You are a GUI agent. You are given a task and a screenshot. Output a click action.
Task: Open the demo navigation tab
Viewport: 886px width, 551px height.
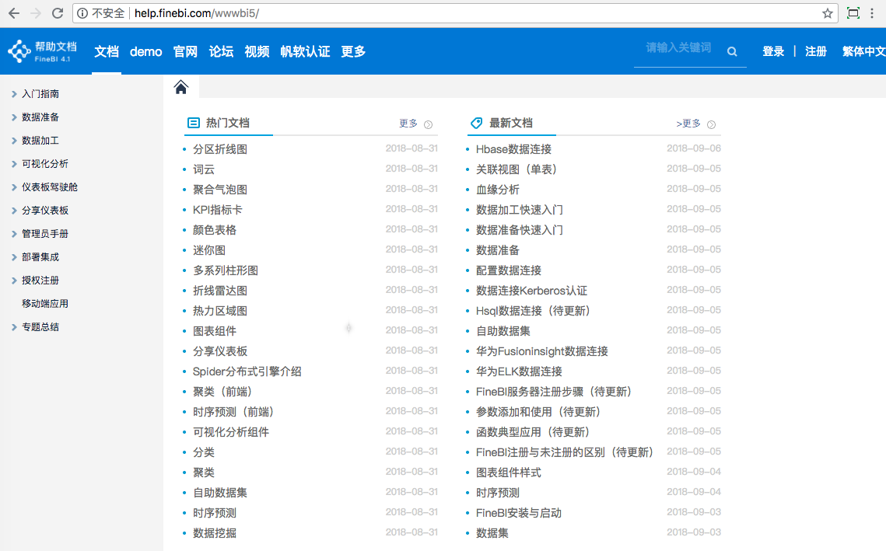click(145, 51)
